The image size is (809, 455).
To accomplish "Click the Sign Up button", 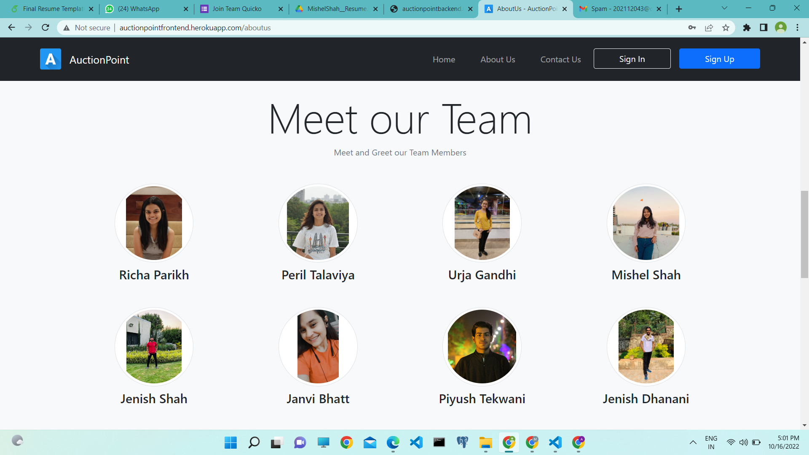I will pyautogui.click(x=719, y=59).
